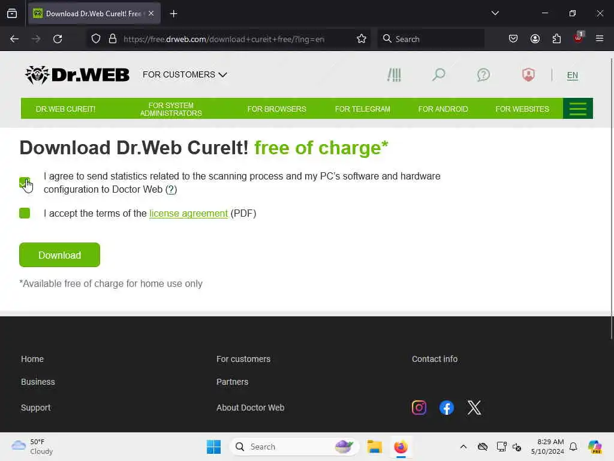Open Partners footer link
The width and height of the screenshot is (614, 461).
tap(232, 382)
